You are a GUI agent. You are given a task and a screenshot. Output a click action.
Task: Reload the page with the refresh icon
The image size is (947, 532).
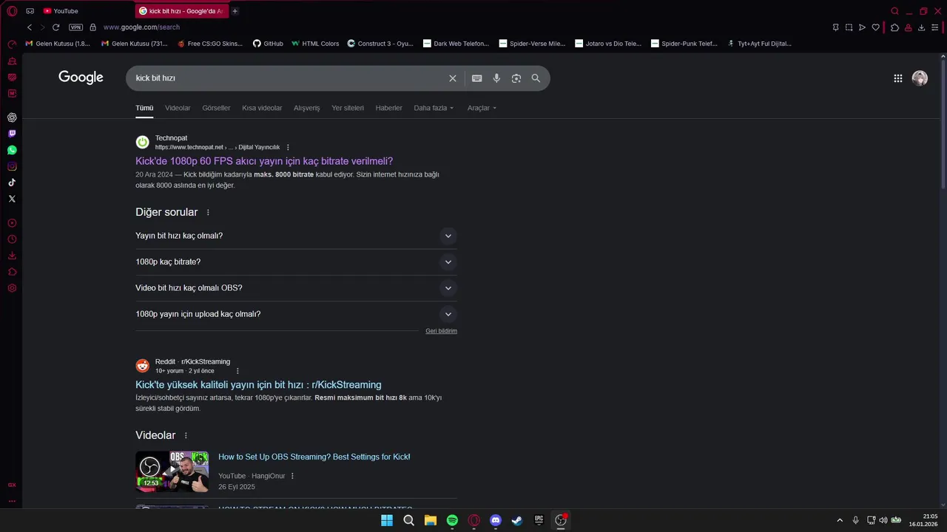point(55,27)
